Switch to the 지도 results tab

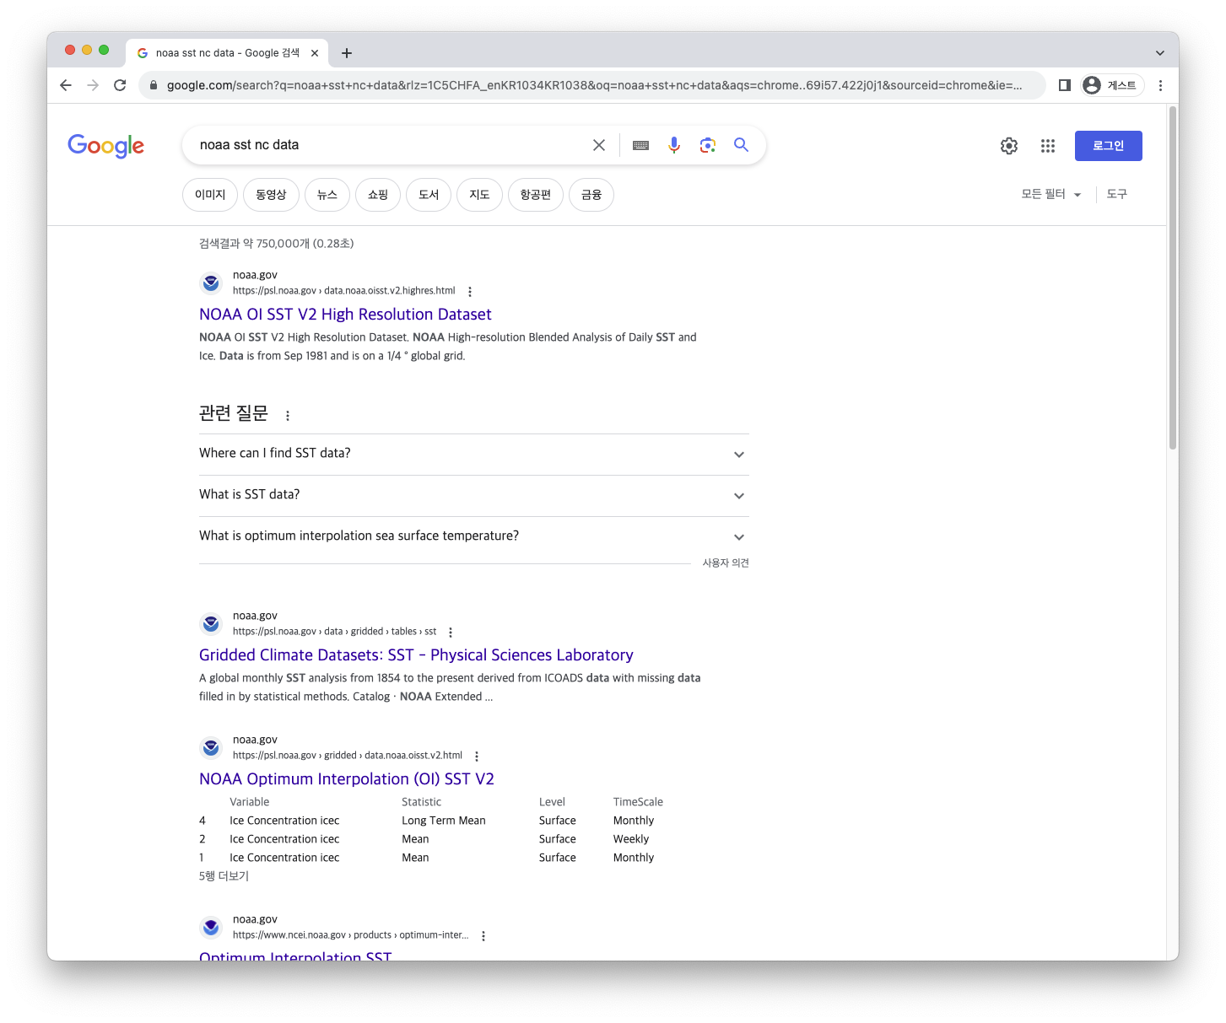(x=479, y=195)
